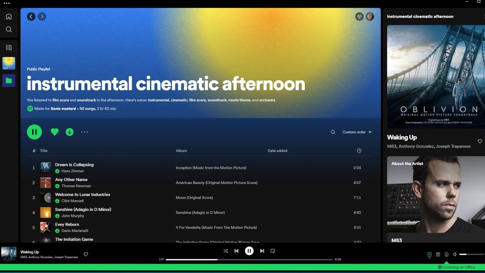Pause playback in the bottom player
This screenshot has height=273, width=485.
(249, 251)
